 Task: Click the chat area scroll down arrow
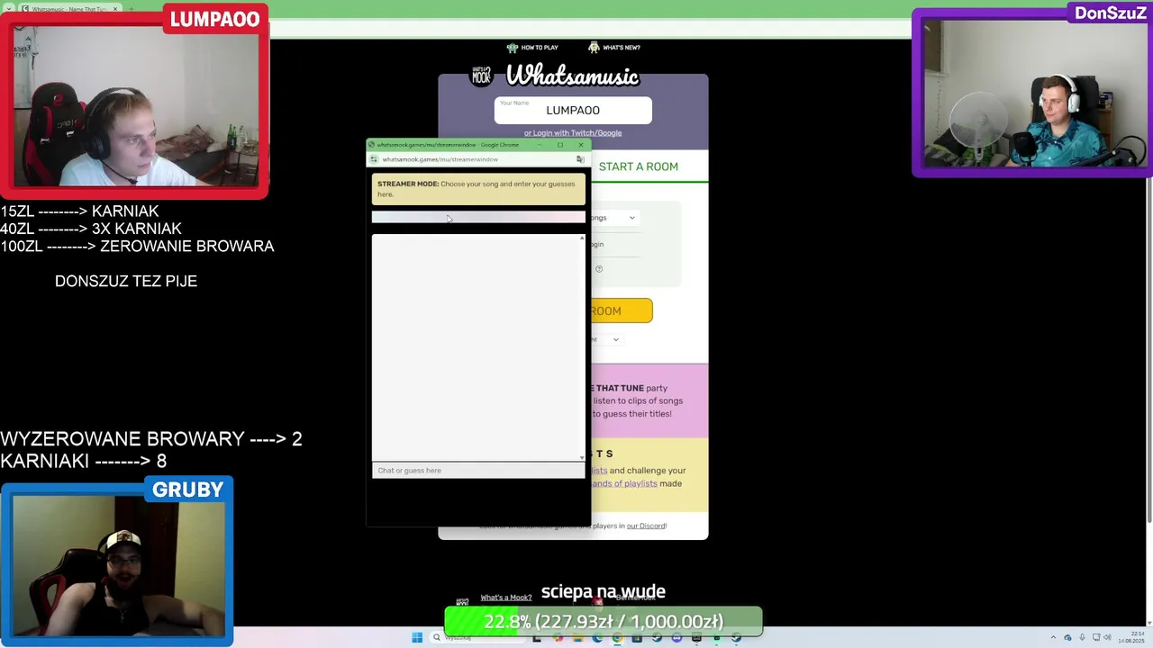point(582,457)
